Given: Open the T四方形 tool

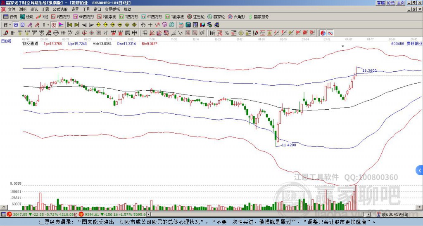Looking at the screenshot, I should pyautogui.click(x=129, y=16).
